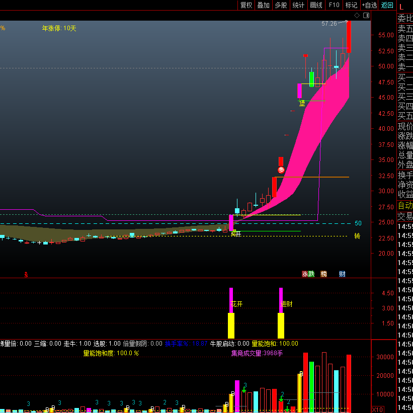Click the red 多 circle marker
413x413 pixels.
click(281, 170)
